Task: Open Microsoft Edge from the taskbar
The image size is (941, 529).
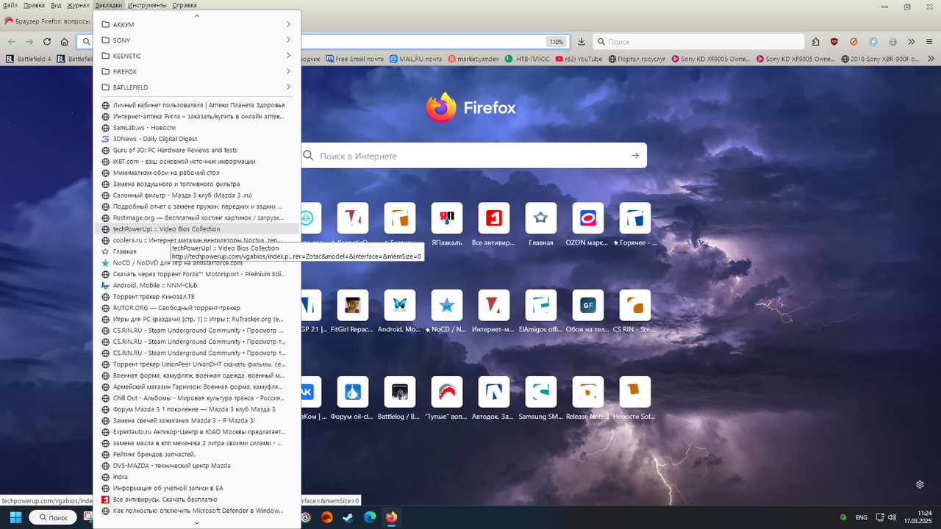Action: (370, 517)
